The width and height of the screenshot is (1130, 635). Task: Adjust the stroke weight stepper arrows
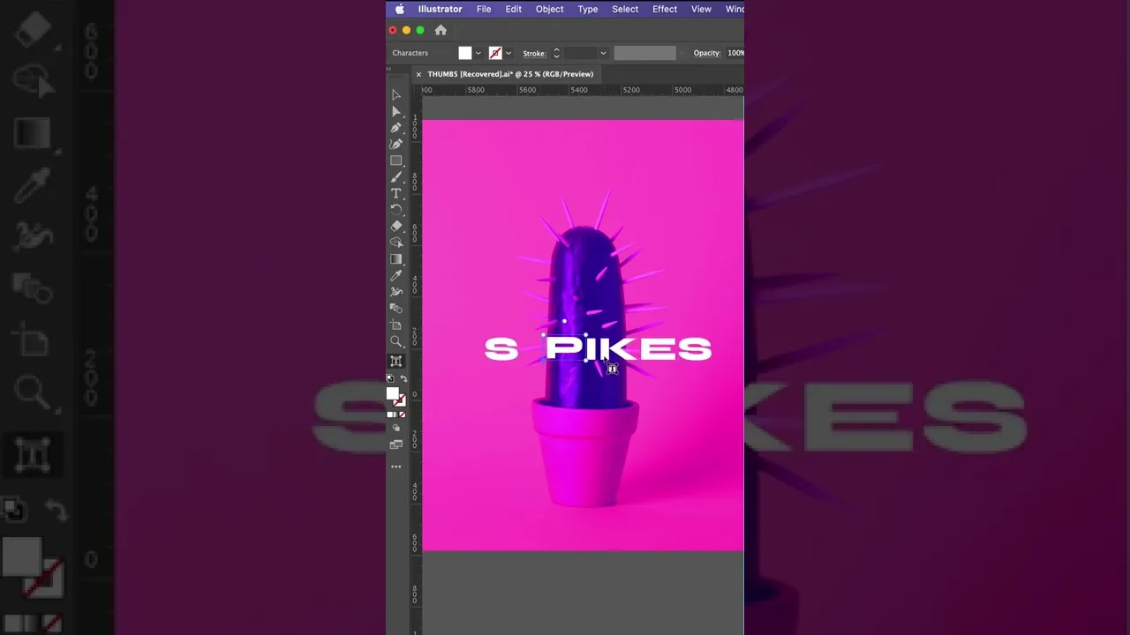click(x=556, y=53)
